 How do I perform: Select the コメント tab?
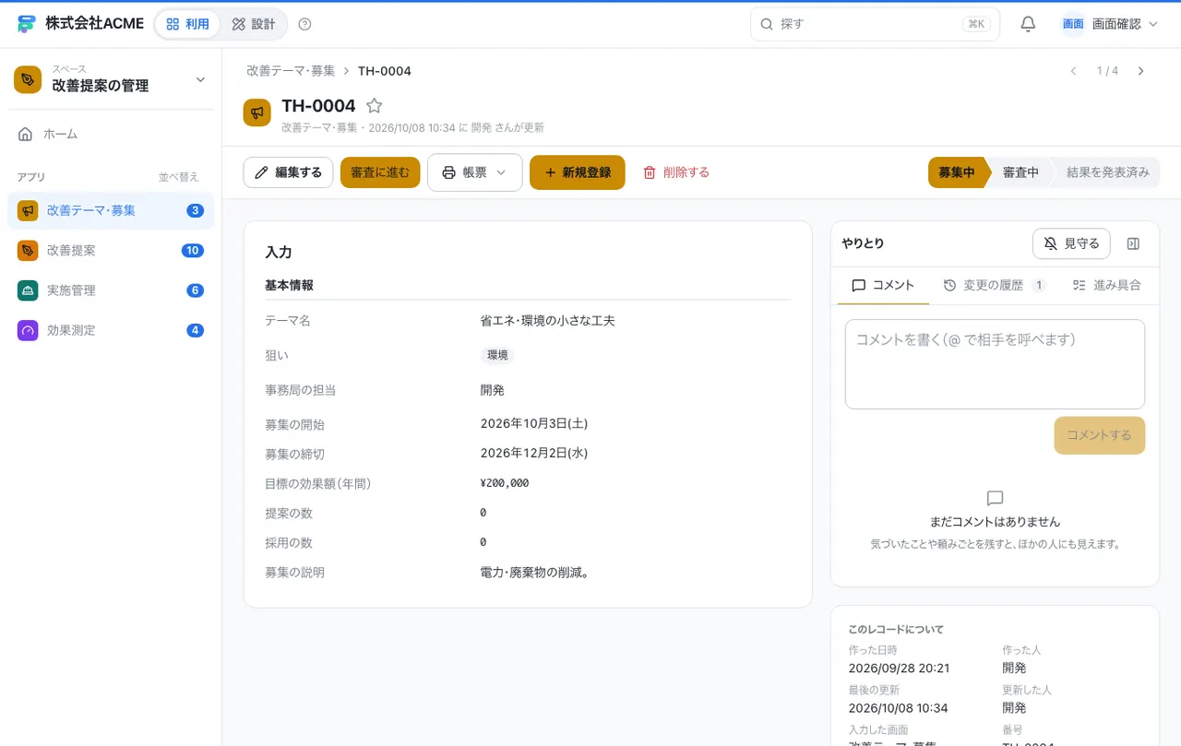point(883,286)
